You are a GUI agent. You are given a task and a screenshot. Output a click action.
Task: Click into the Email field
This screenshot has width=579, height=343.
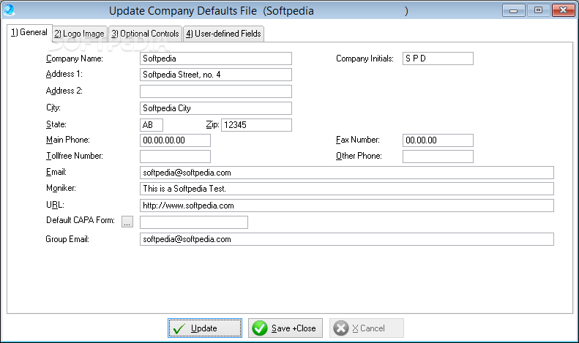(x=347, y=173)
